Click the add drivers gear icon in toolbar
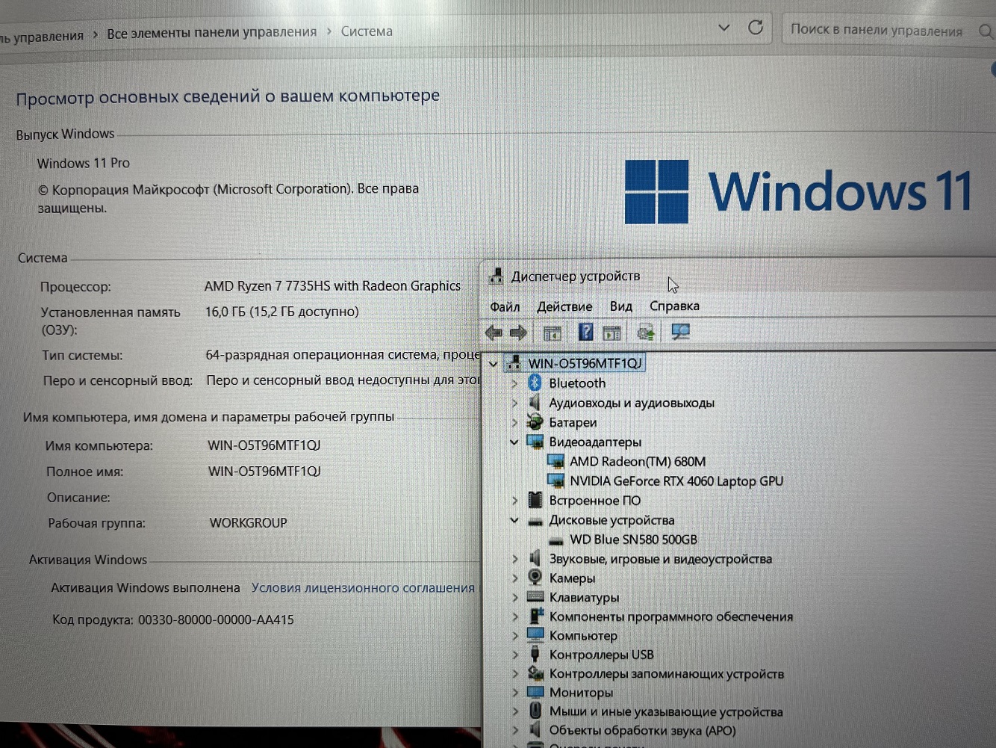996x748 pixels. coord(646,332)
